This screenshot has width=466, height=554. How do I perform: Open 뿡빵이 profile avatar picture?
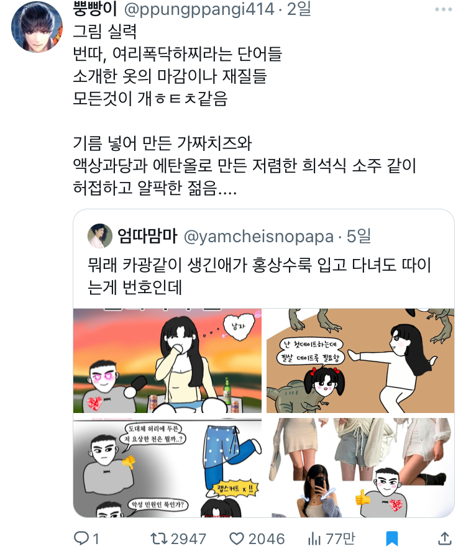[x=37, y=27]
